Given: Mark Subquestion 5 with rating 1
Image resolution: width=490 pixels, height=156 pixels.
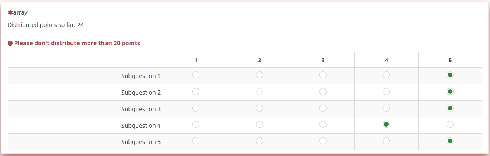Looking at the screenshot, I should point(196,141).
